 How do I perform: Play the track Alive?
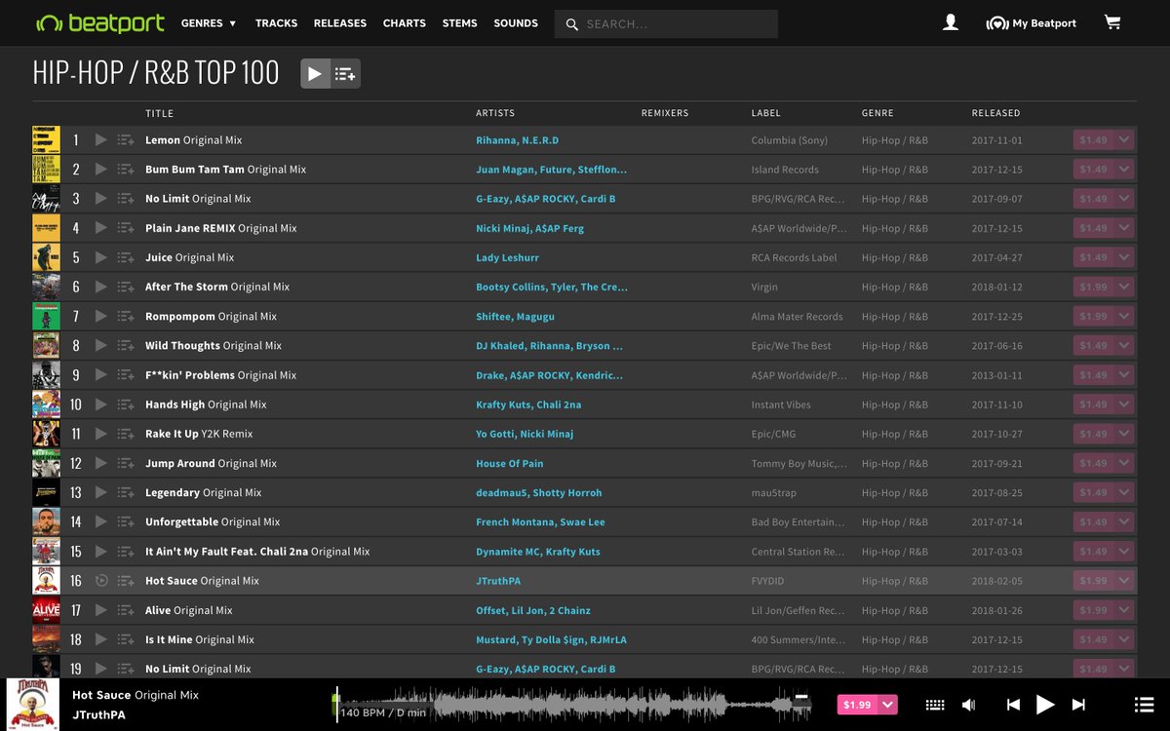(x=101, y=610)
